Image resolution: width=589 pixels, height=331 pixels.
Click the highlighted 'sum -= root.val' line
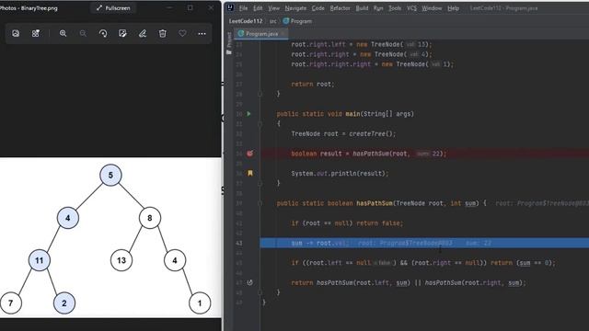click(x=424, y=243)
